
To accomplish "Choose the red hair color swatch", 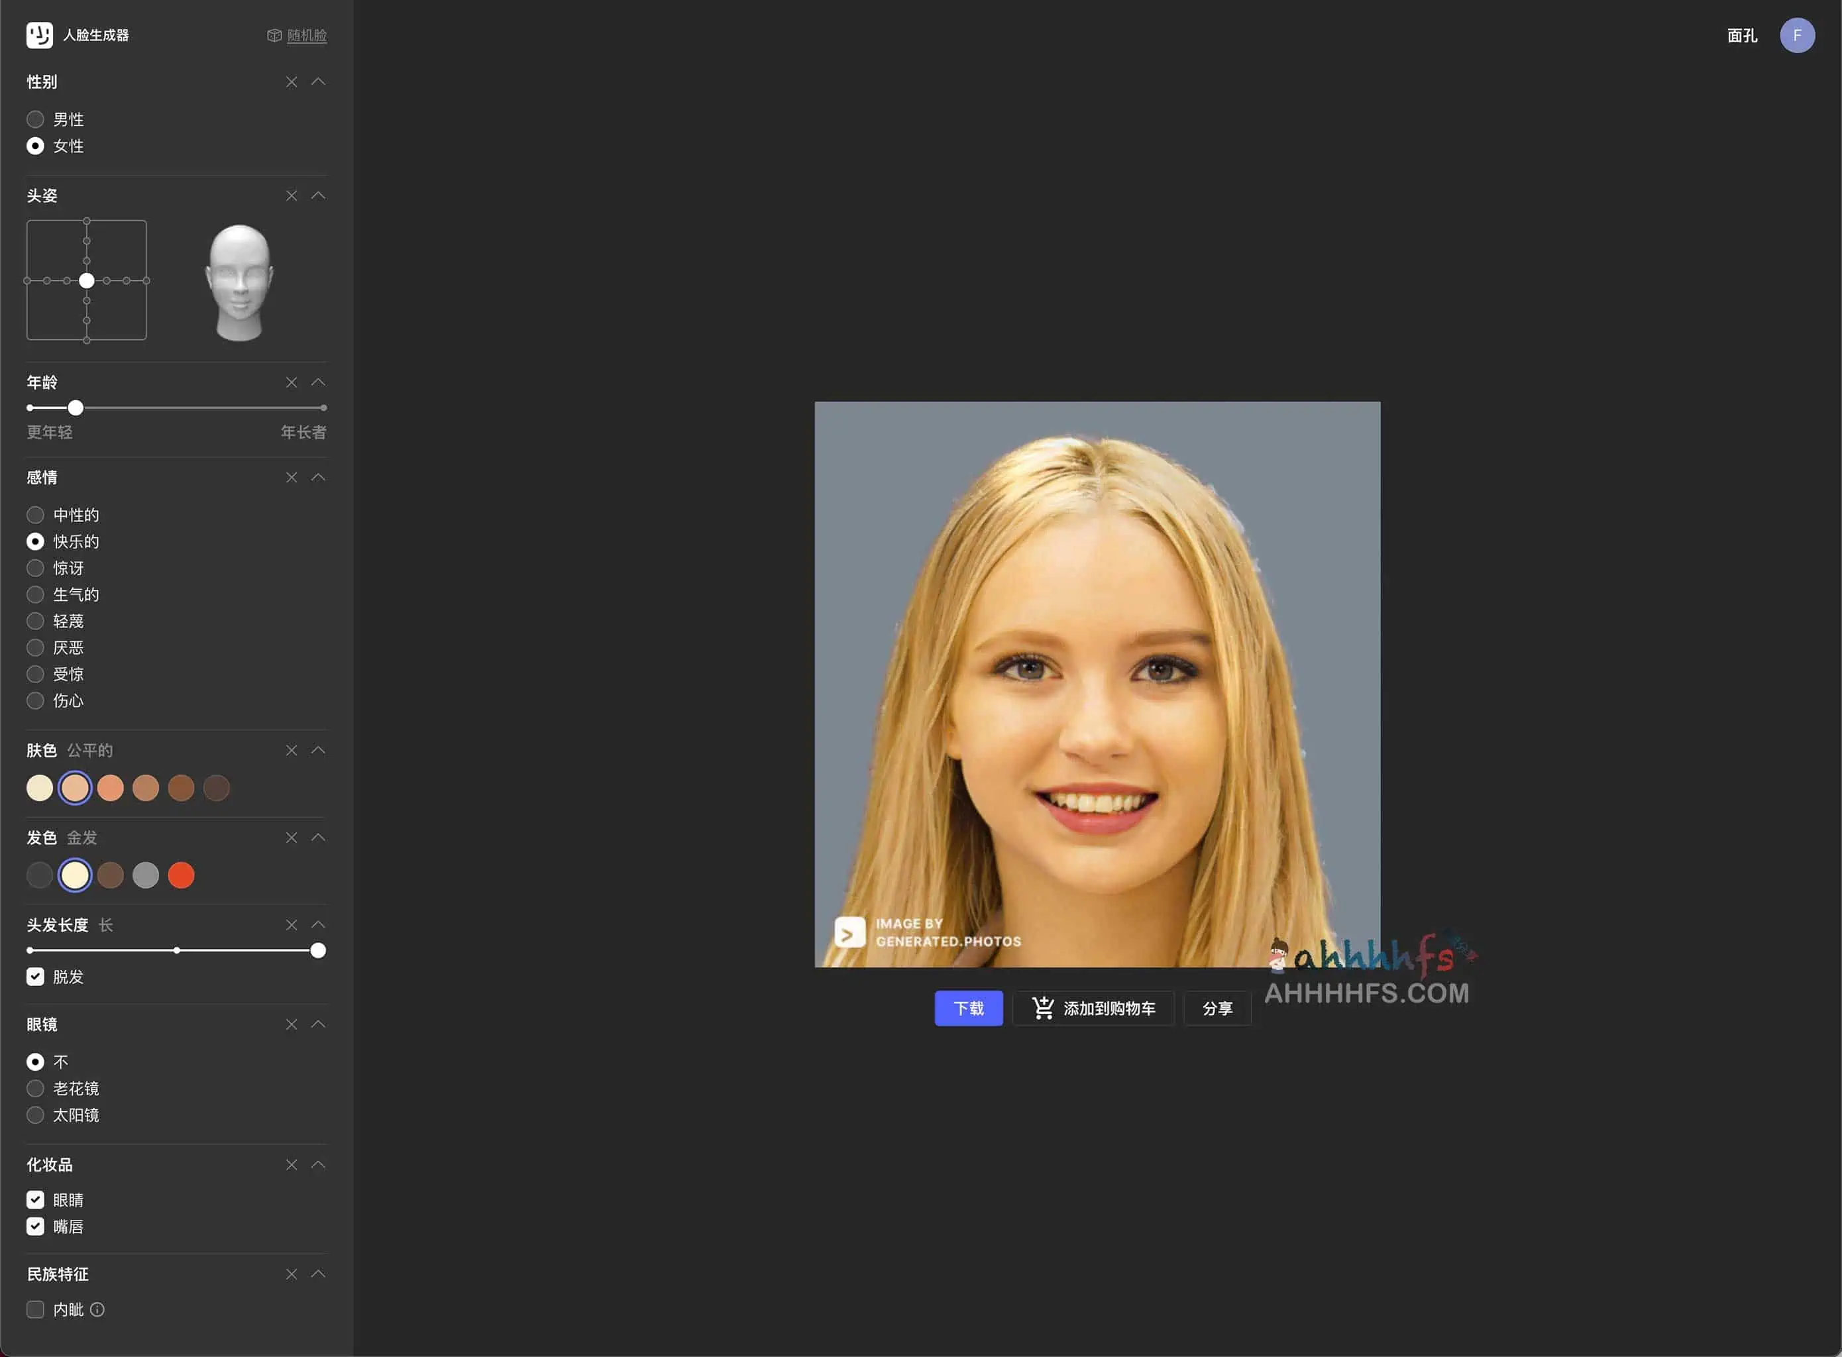I will tap(181, 876).
